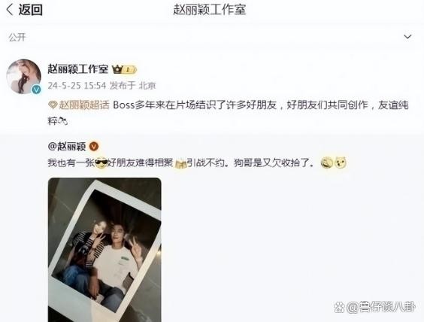Go back via 返回 label
The image size is (424, 322).
point(30,10)
